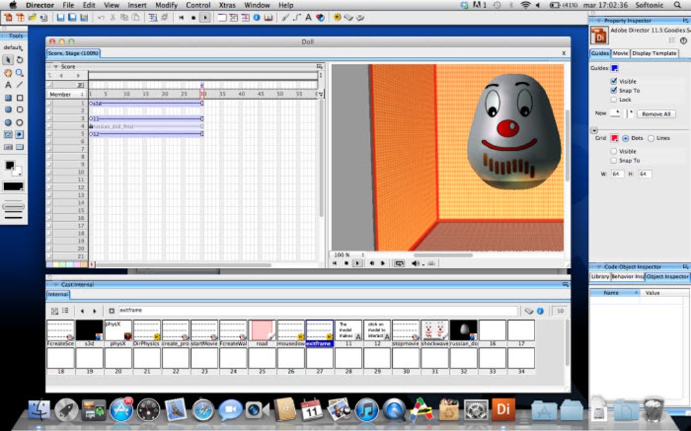691x431 pixels.
Task: Choose the Text tool in Tools palette
Action: click(8, 85)
